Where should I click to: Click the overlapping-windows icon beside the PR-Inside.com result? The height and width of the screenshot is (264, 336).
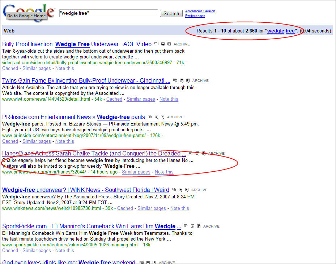[150, 116]
